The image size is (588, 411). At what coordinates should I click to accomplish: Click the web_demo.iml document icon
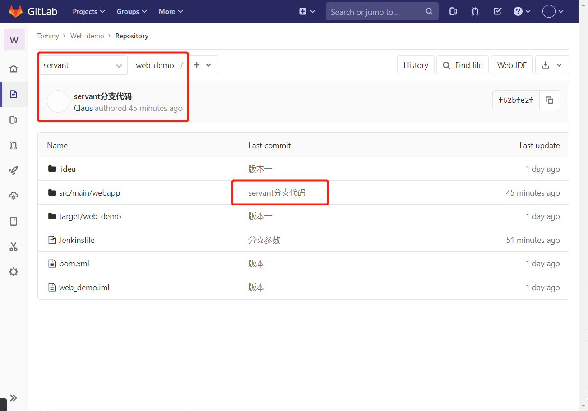point(51,288)
